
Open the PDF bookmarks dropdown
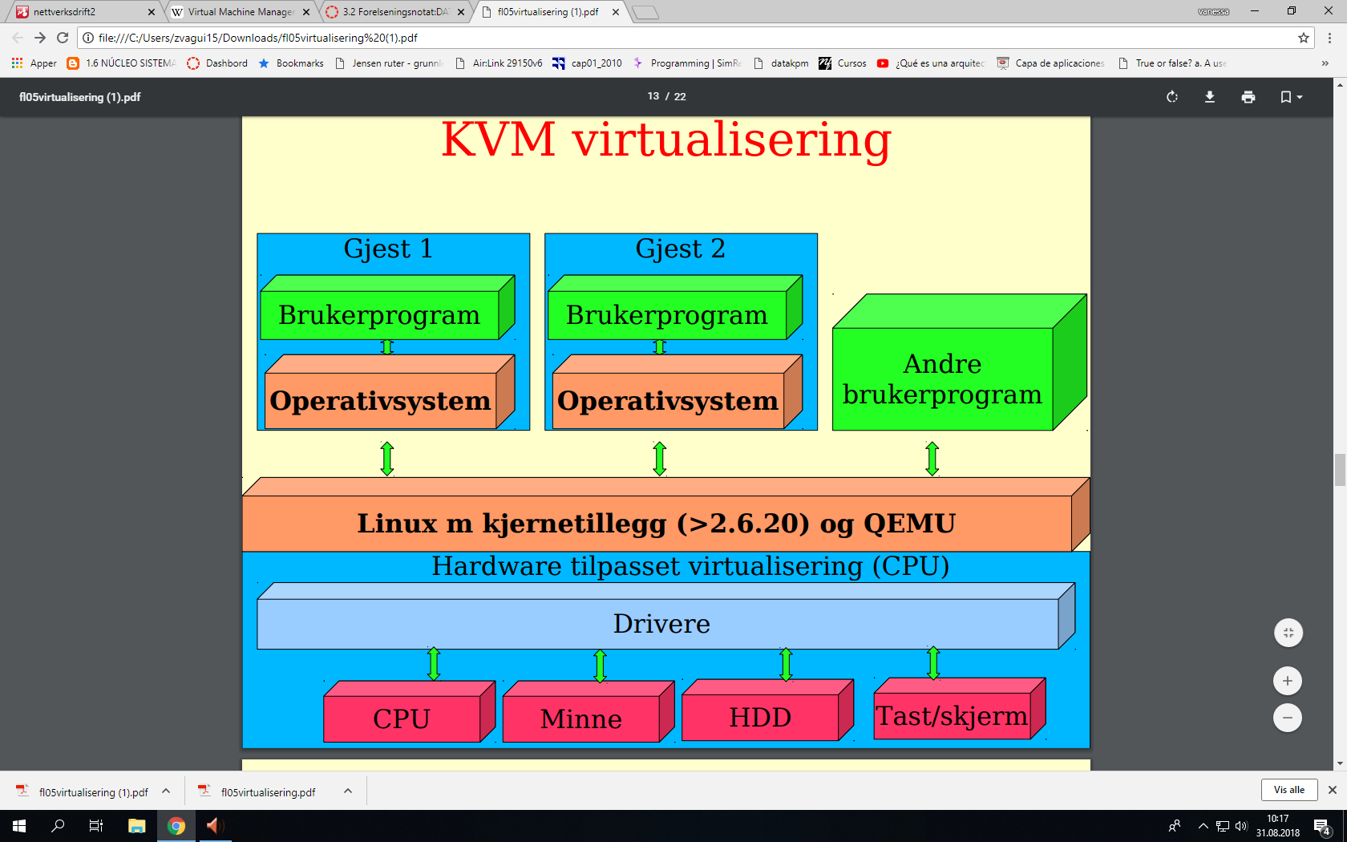(x=1291, y=97)
